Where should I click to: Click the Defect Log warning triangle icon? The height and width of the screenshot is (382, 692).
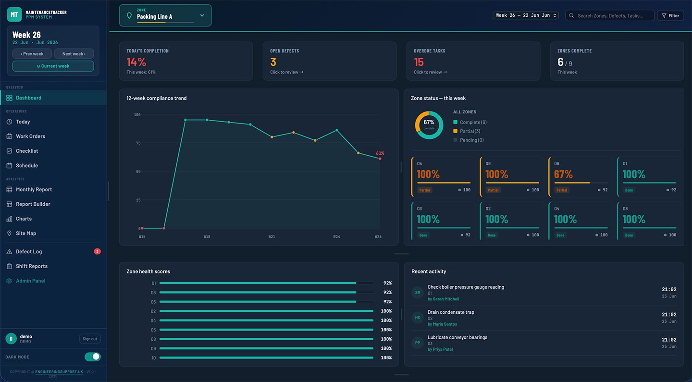tap(9, 252)
